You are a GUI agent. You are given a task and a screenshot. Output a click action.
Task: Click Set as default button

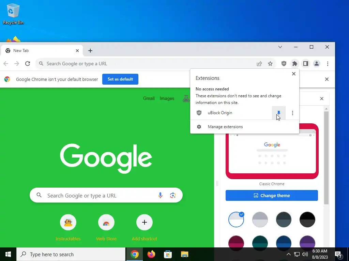120,79
